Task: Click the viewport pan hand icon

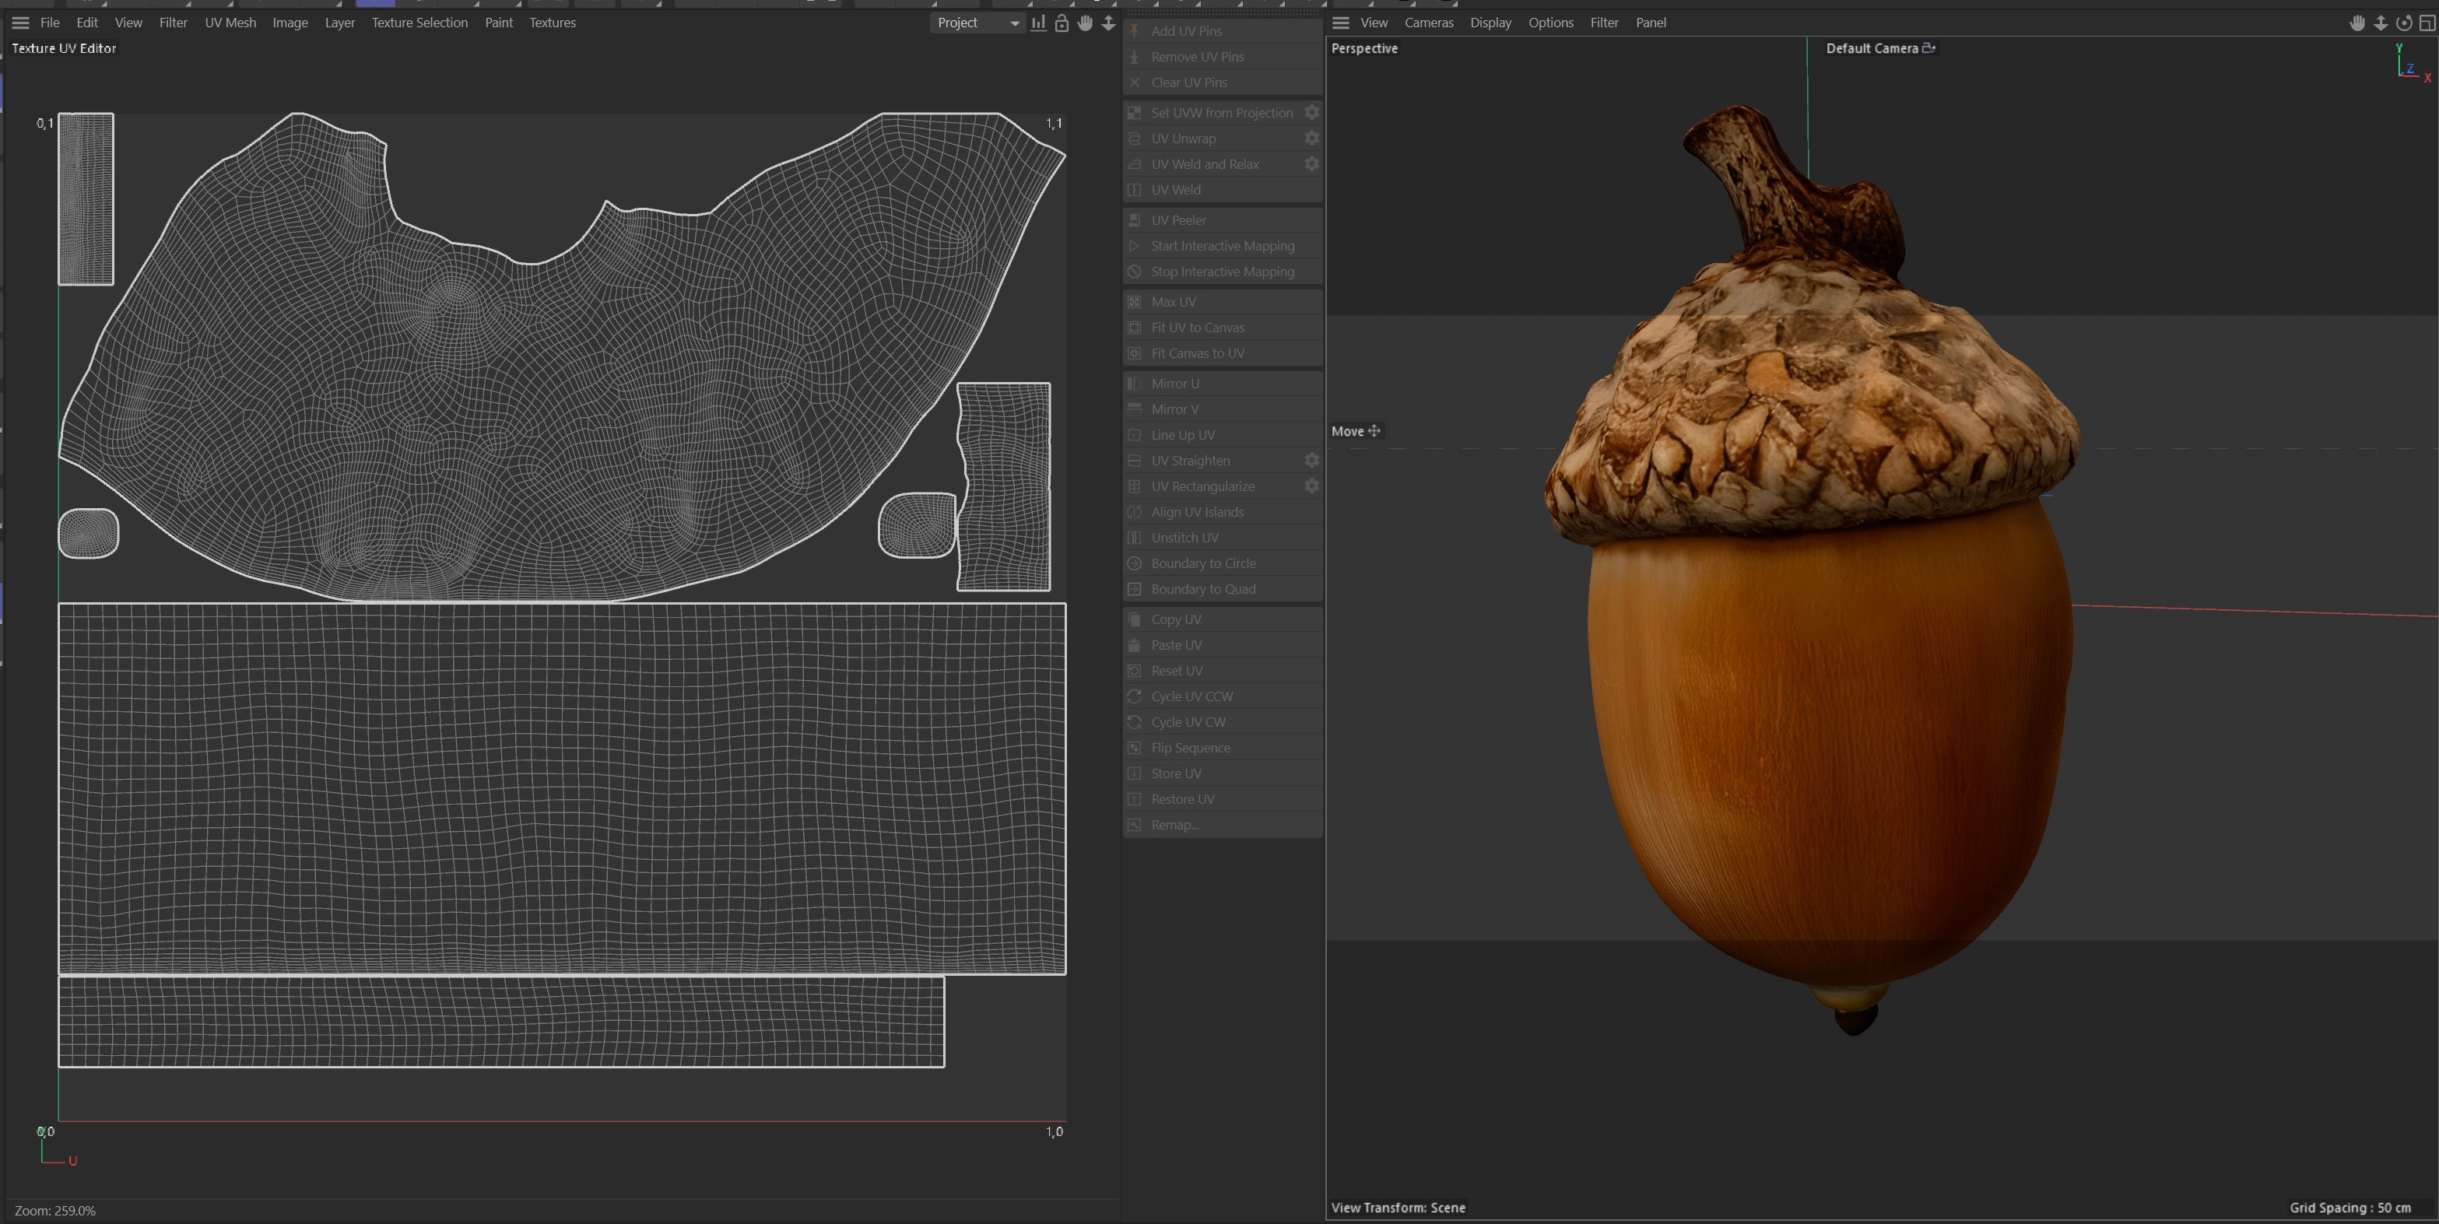Action: (x=2357, y=23)
